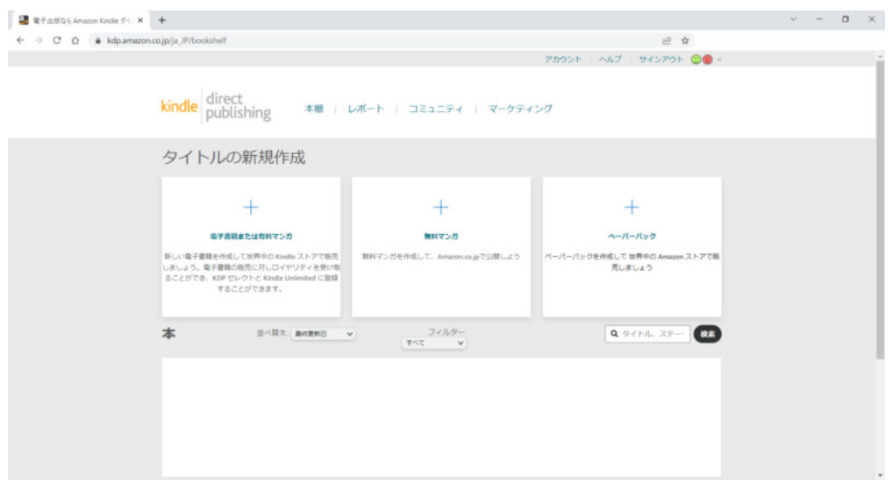Viewport: 893px width, 488px height.
Task: Go back using the browser back arrow
Action: 20,40
